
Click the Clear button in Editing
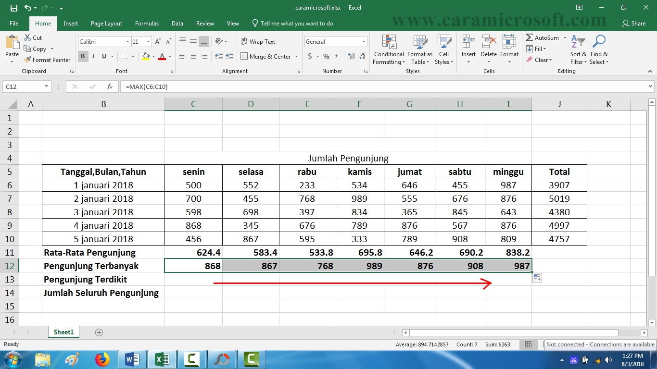[x=539, y=60]
